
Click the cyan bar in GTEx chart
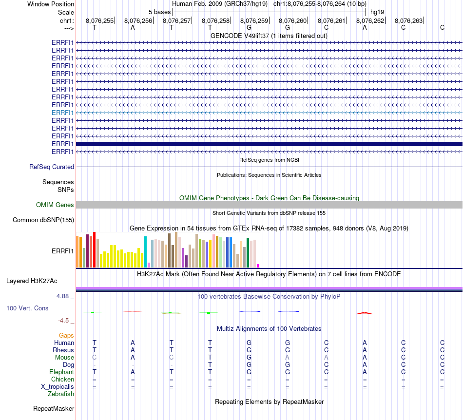[145, 252]
